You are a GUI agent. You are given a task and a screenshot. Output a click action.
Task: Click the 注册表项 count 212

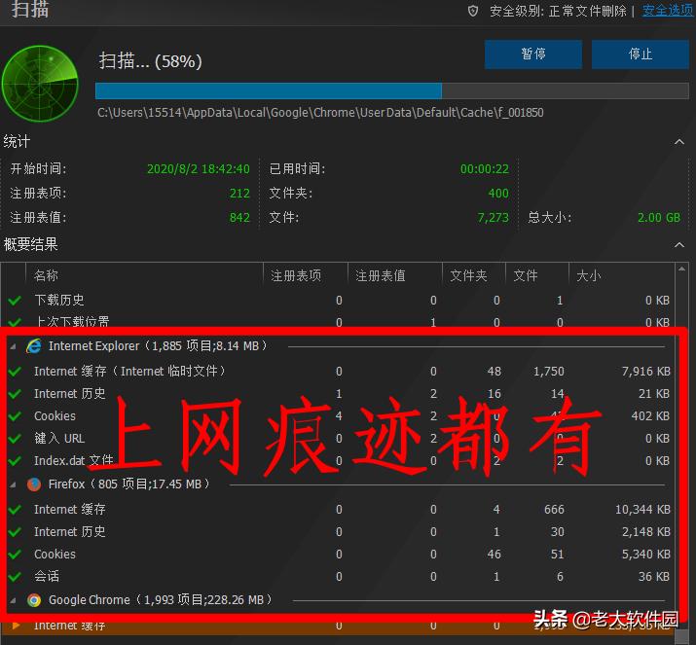[x=239, y=194]
